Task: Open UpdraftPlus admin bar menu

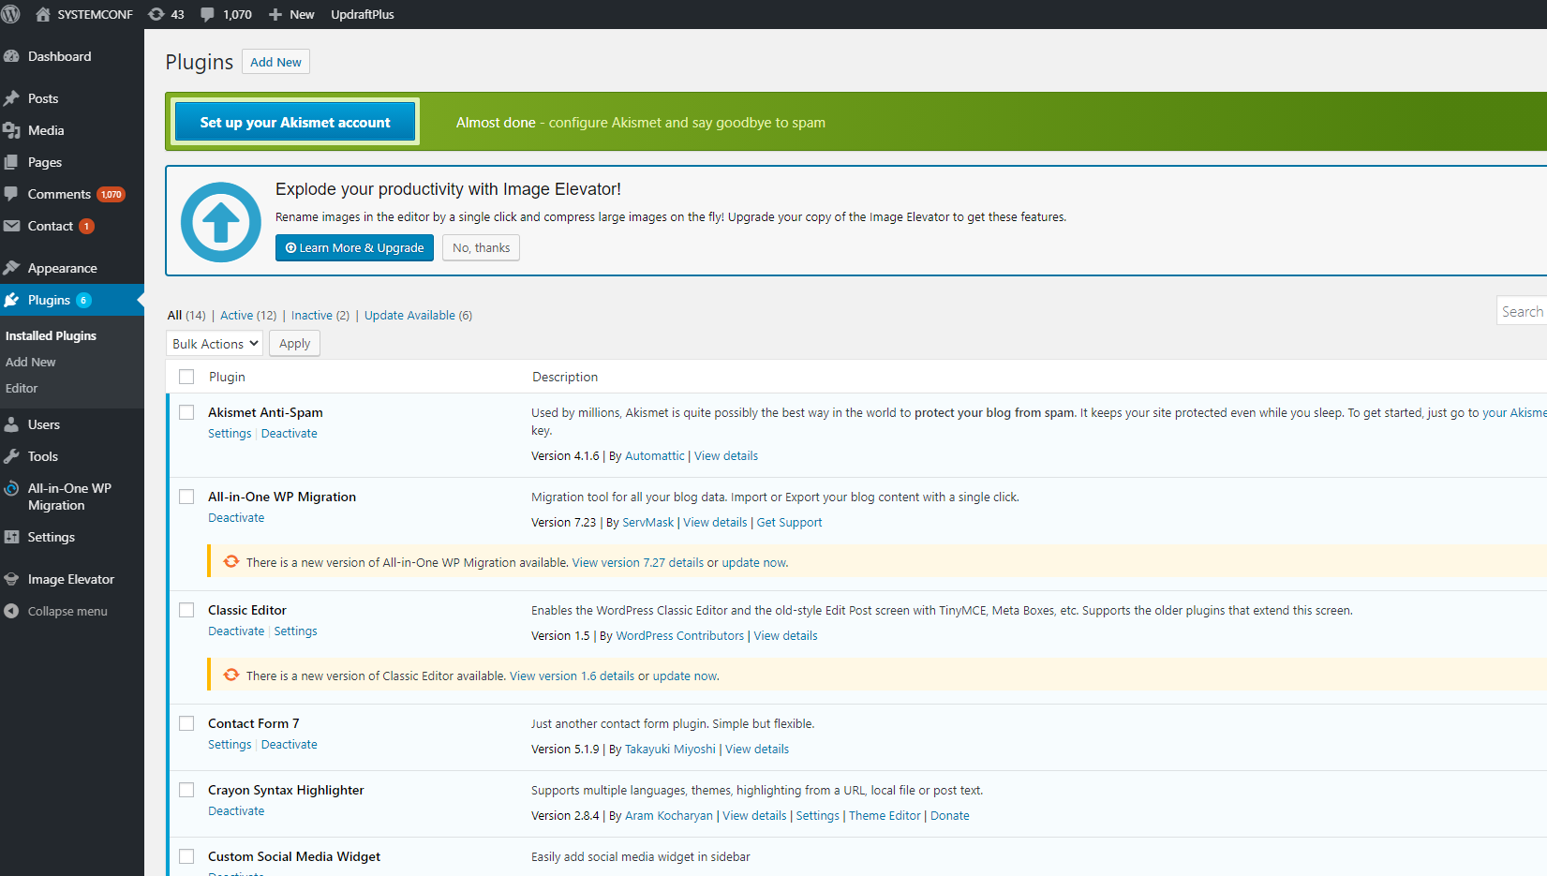Action: tap(363, 14)
